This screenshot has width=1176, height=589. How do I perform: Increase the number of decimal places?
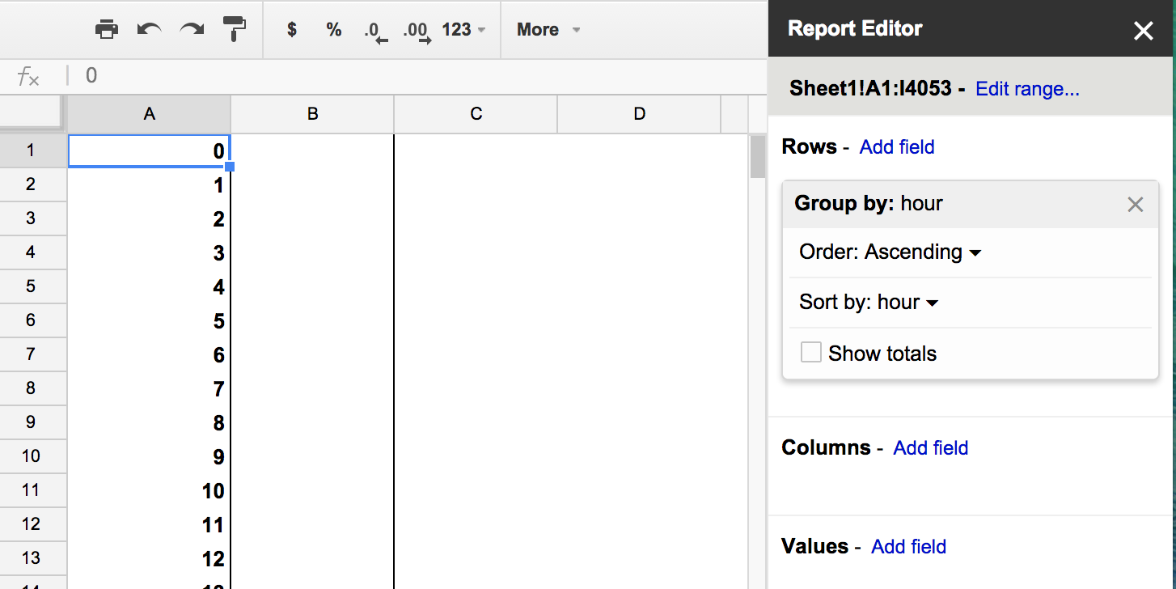coord(417,31)
